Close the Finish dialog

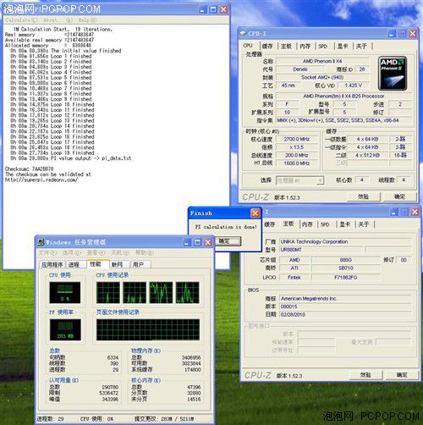point(255,213)
